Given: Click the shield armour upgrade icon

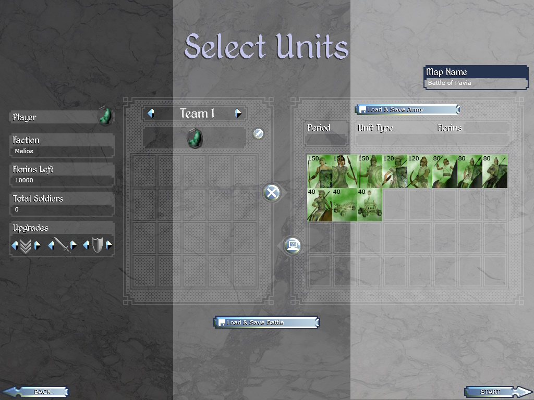Looking at the screenshot, I should click(x=98, y=245).
